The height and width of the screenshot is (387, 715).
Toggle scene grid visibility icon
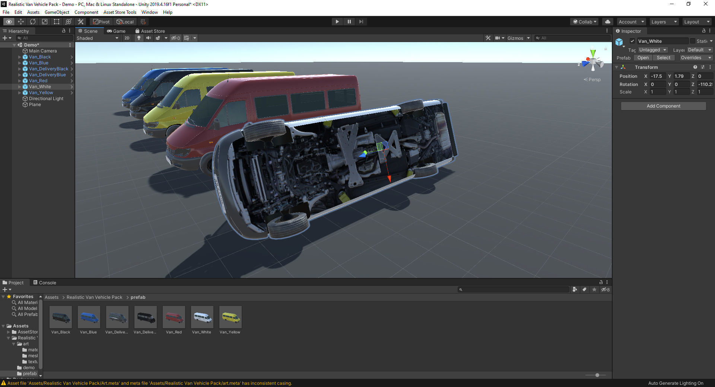click(187, 38)
